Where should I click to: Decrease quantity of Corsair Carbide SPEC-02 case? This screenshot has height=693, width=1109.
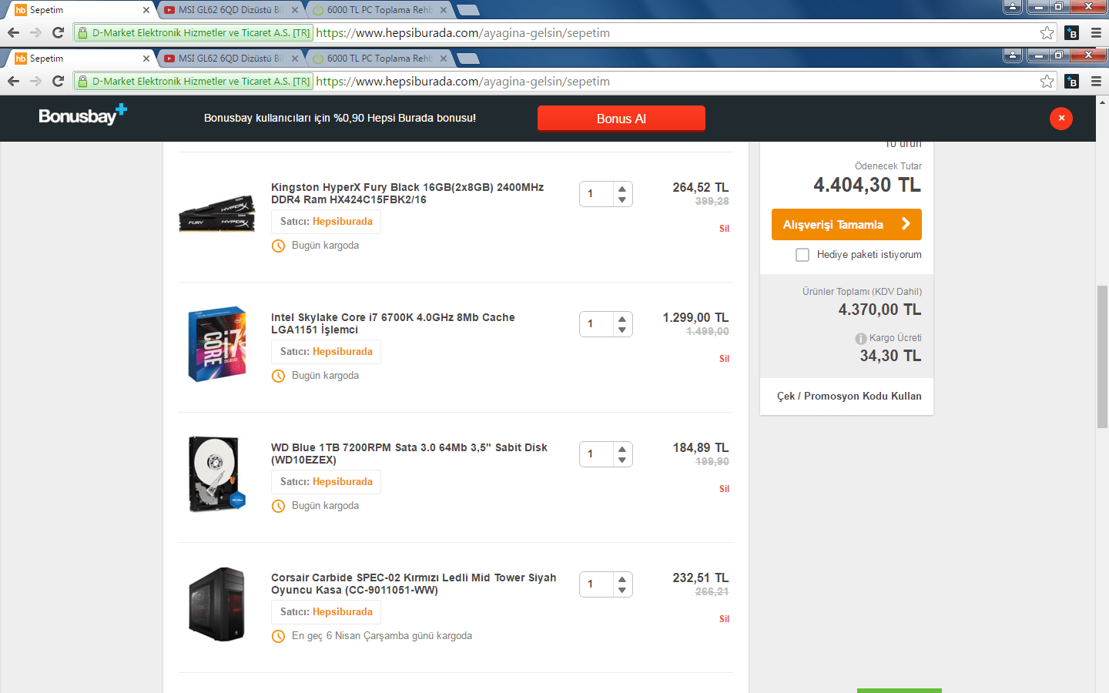click(622, 591)
